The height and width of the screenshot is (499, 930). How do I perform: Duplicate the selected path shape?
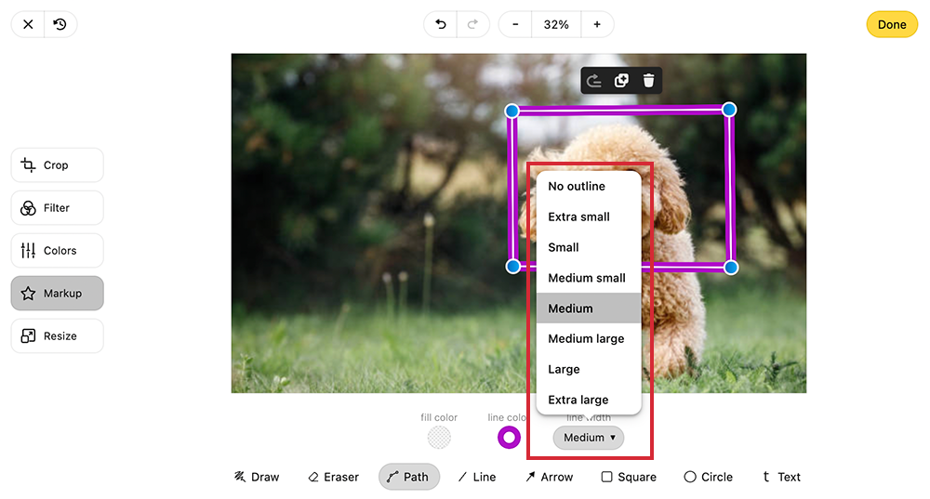(621, 81)
